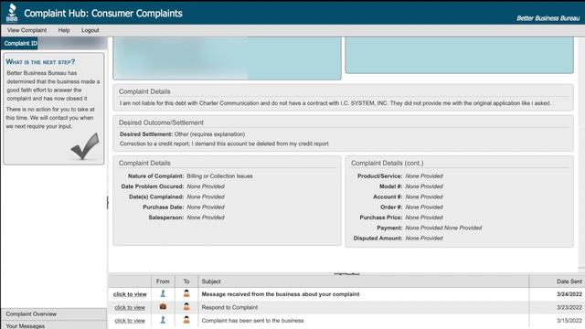The image size is (585, 329).
Task: Open the Your Messages sidebar panel
Action: click(54, 325)
